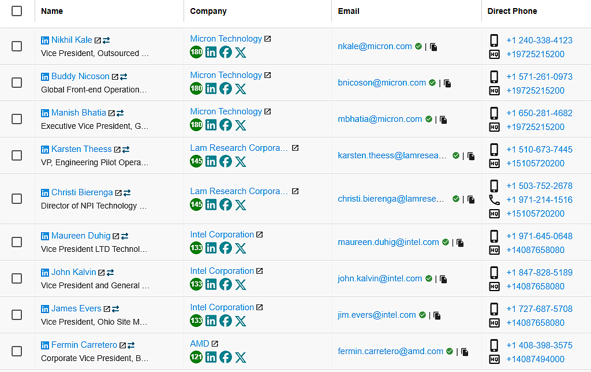Open Nikhil Kale's LinkedIn profile icon
Screen dimensions: 591x372
coord(45,39)
